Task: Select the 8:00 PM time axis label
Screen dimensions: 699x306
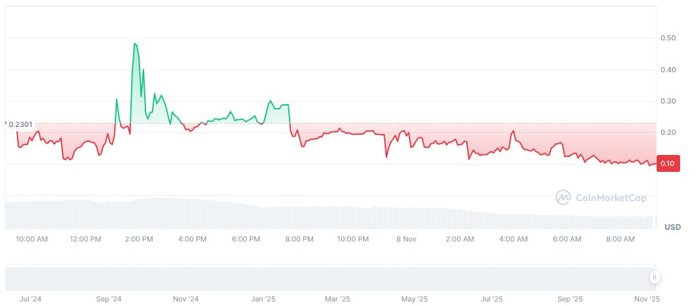Action: point(299,240)
